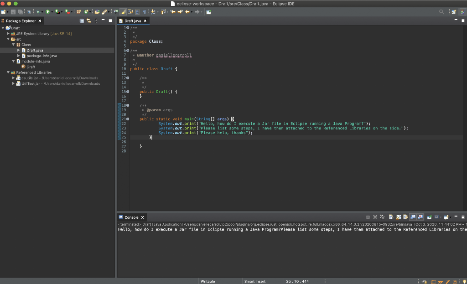Viewport: 467px width, 284px height.
Task: Open Package Explorer View Menu dots
Action: (x=96, y=21)
